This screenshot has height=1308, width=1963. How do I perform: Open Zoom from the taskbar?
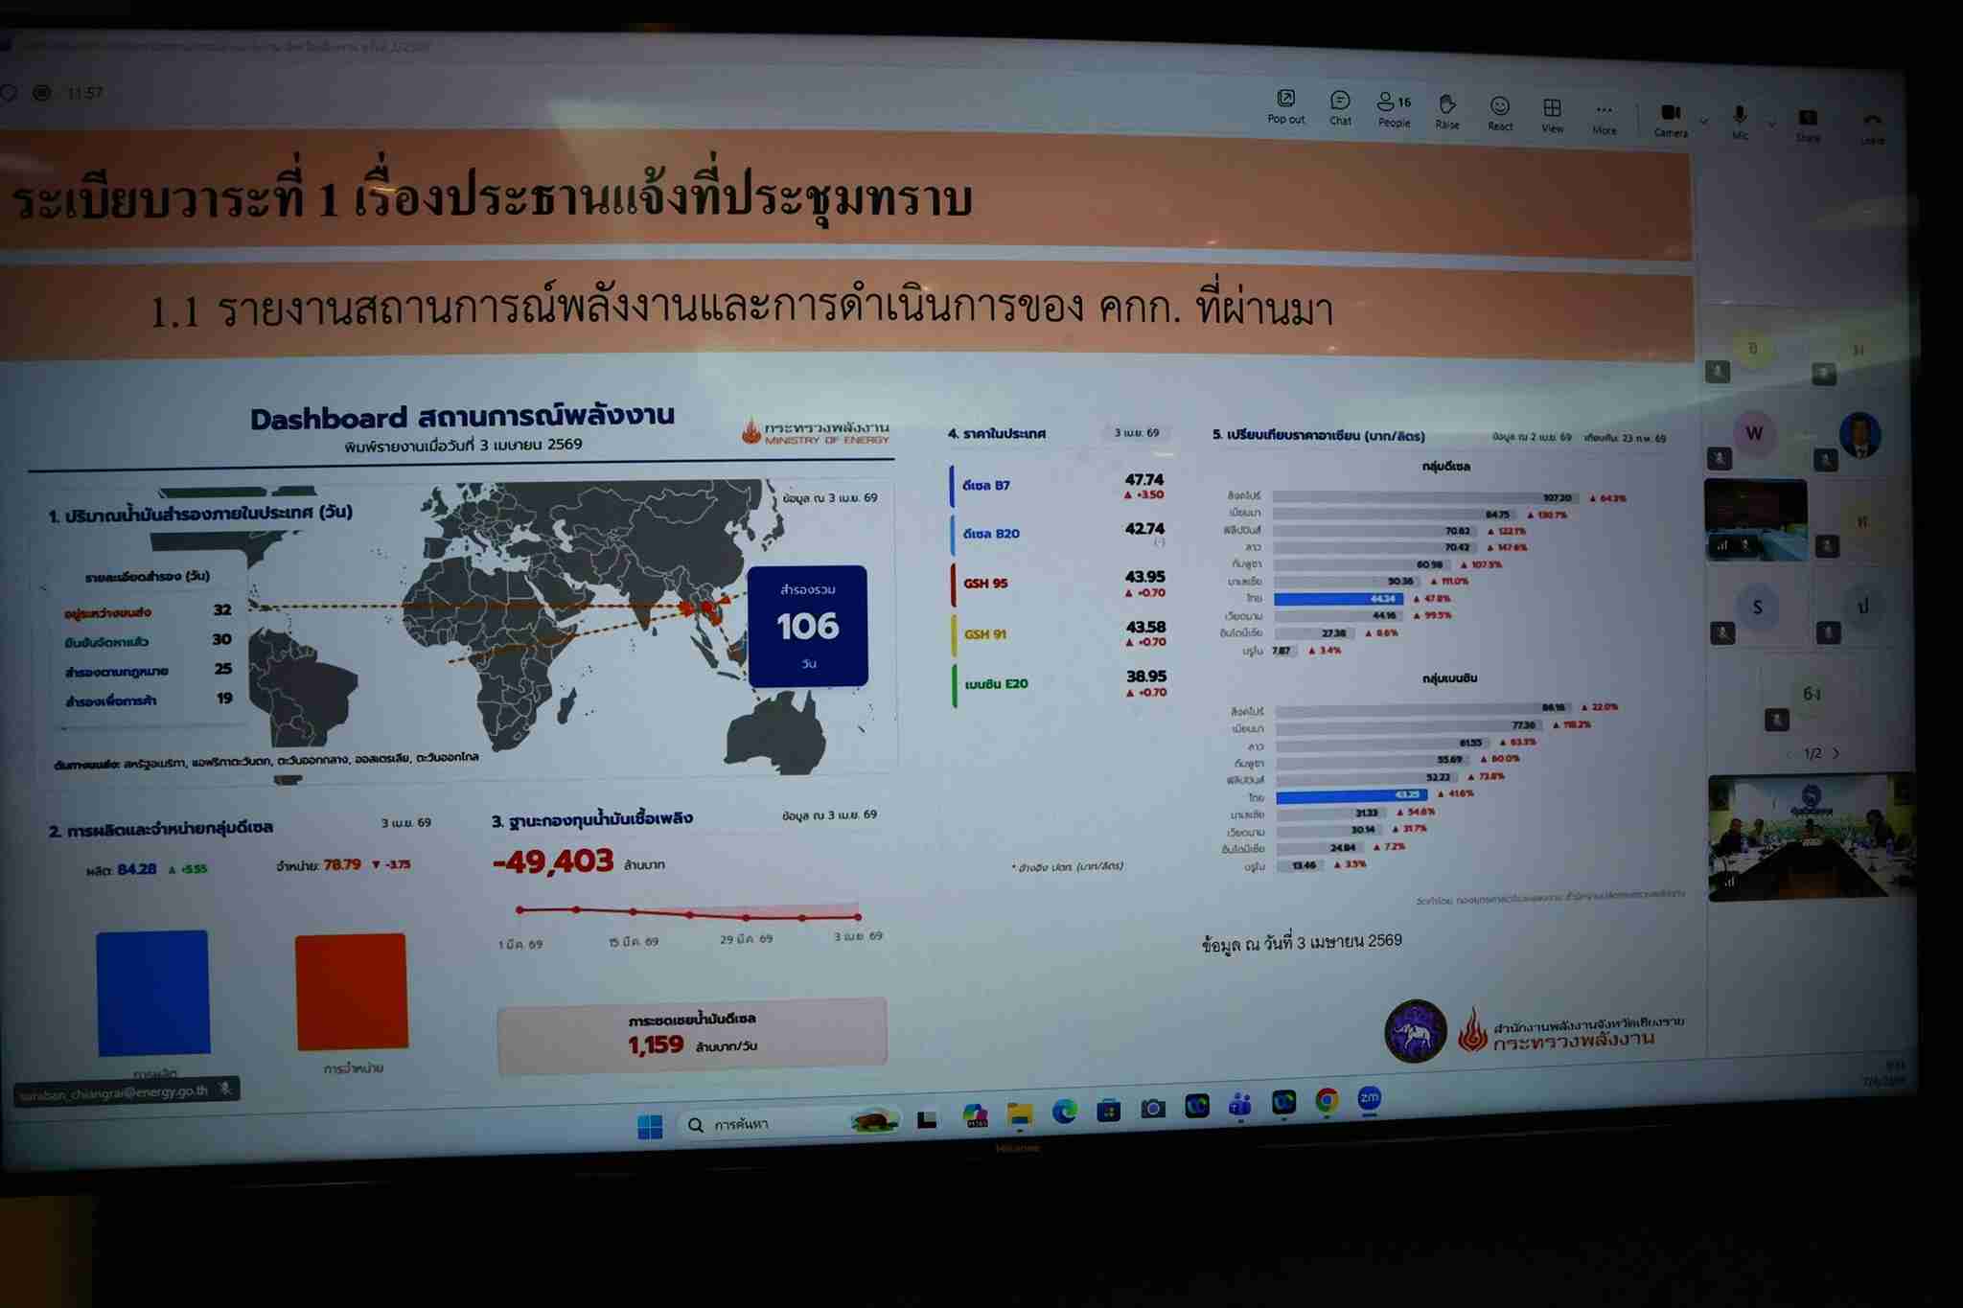click(1369, 1099)
